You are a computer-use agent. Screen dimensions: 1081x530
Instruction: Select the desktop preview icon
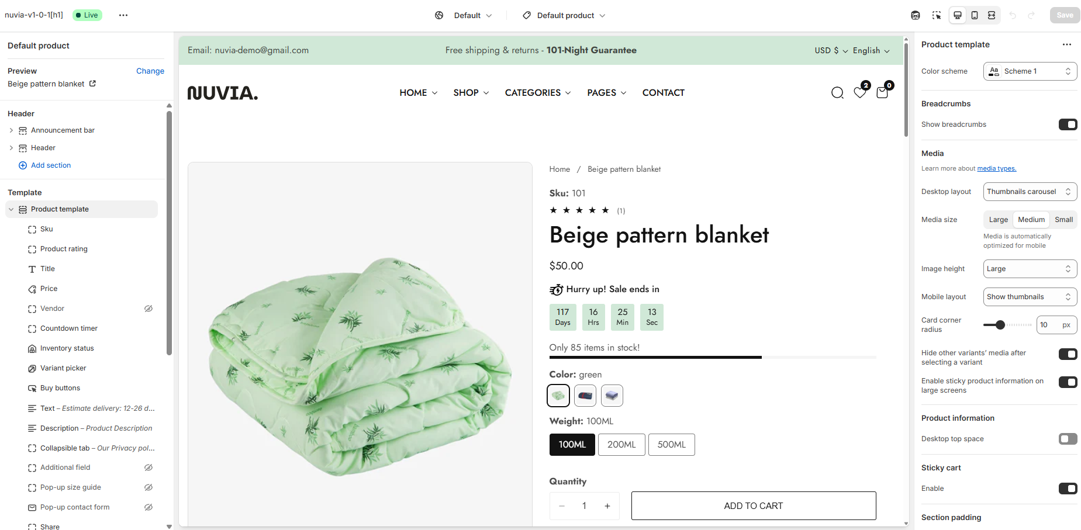click(x=958, y=15)
